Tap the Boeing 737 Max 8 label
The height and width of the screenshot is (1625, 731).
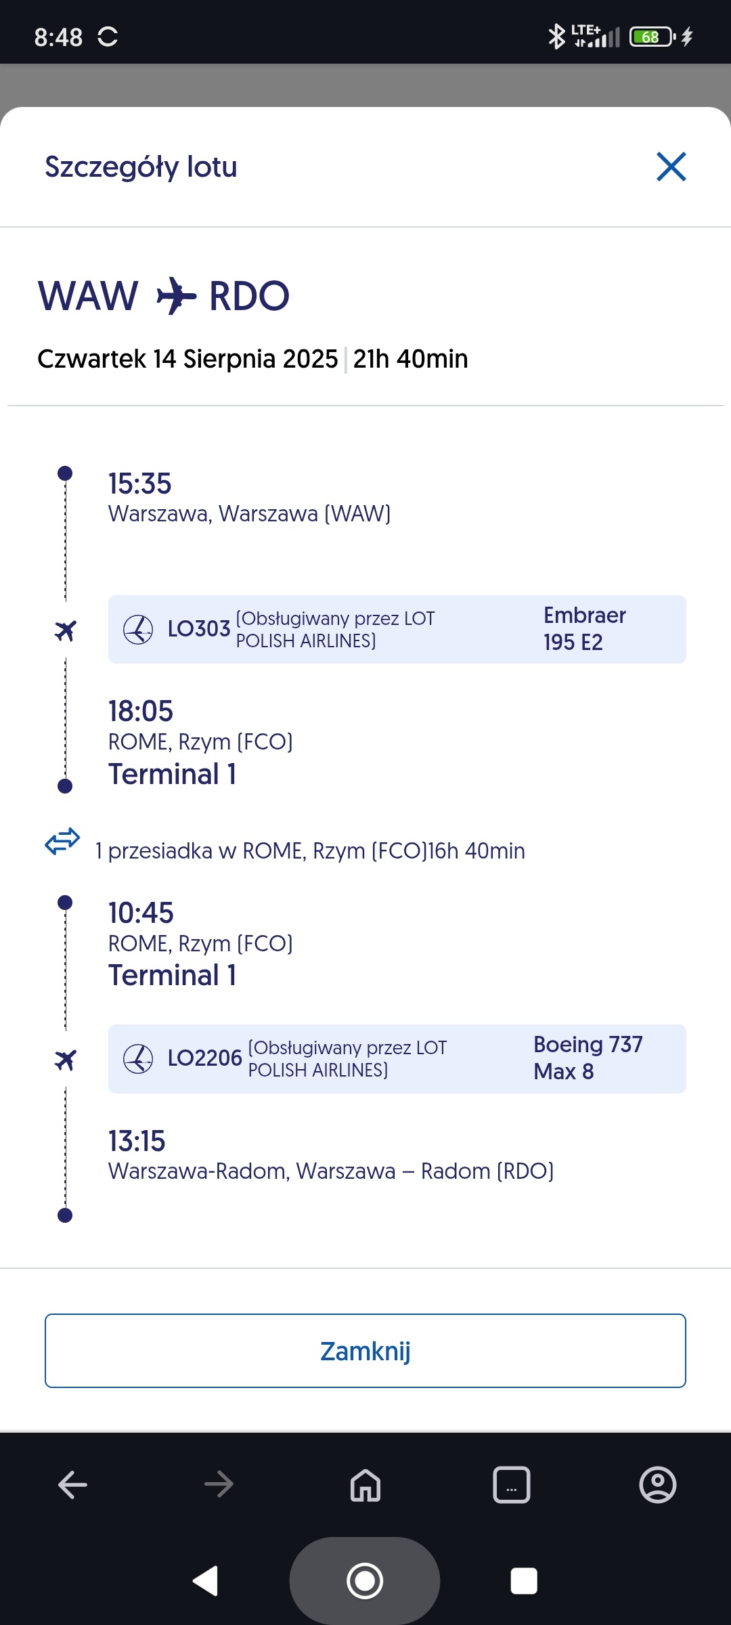[x=588, y=1058]
